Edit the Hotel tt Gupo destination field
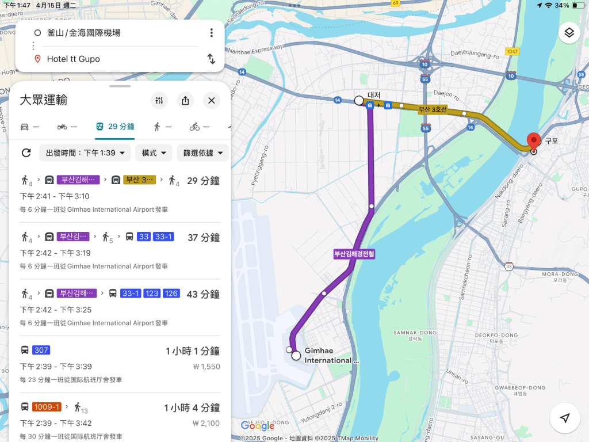589x442 pixels. (115, 59)
